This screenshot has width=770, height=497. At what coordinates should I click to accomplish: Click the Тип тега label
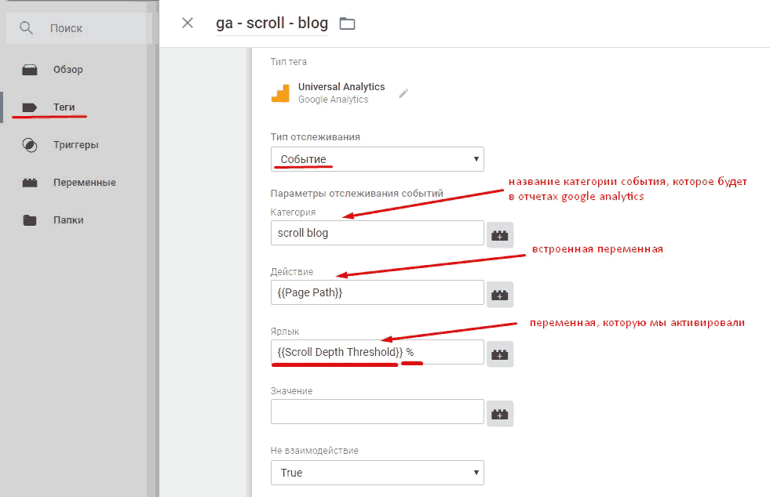(288, 62)
